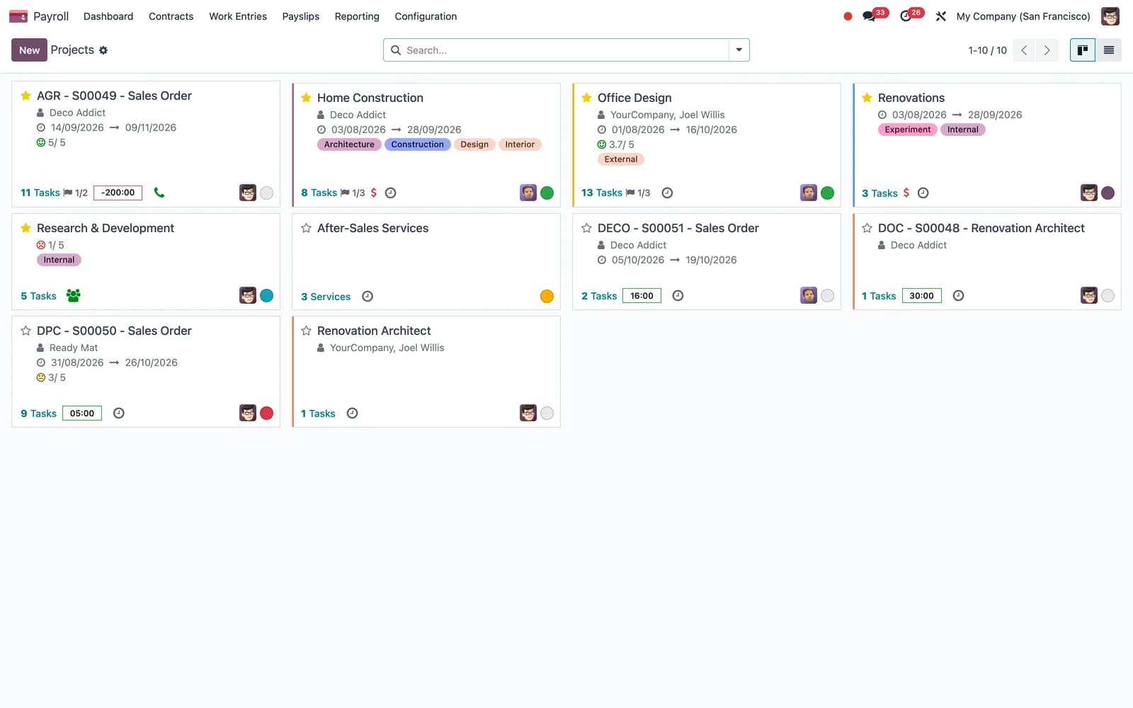Click the green status circle on Home Construction

click(547, 193)
